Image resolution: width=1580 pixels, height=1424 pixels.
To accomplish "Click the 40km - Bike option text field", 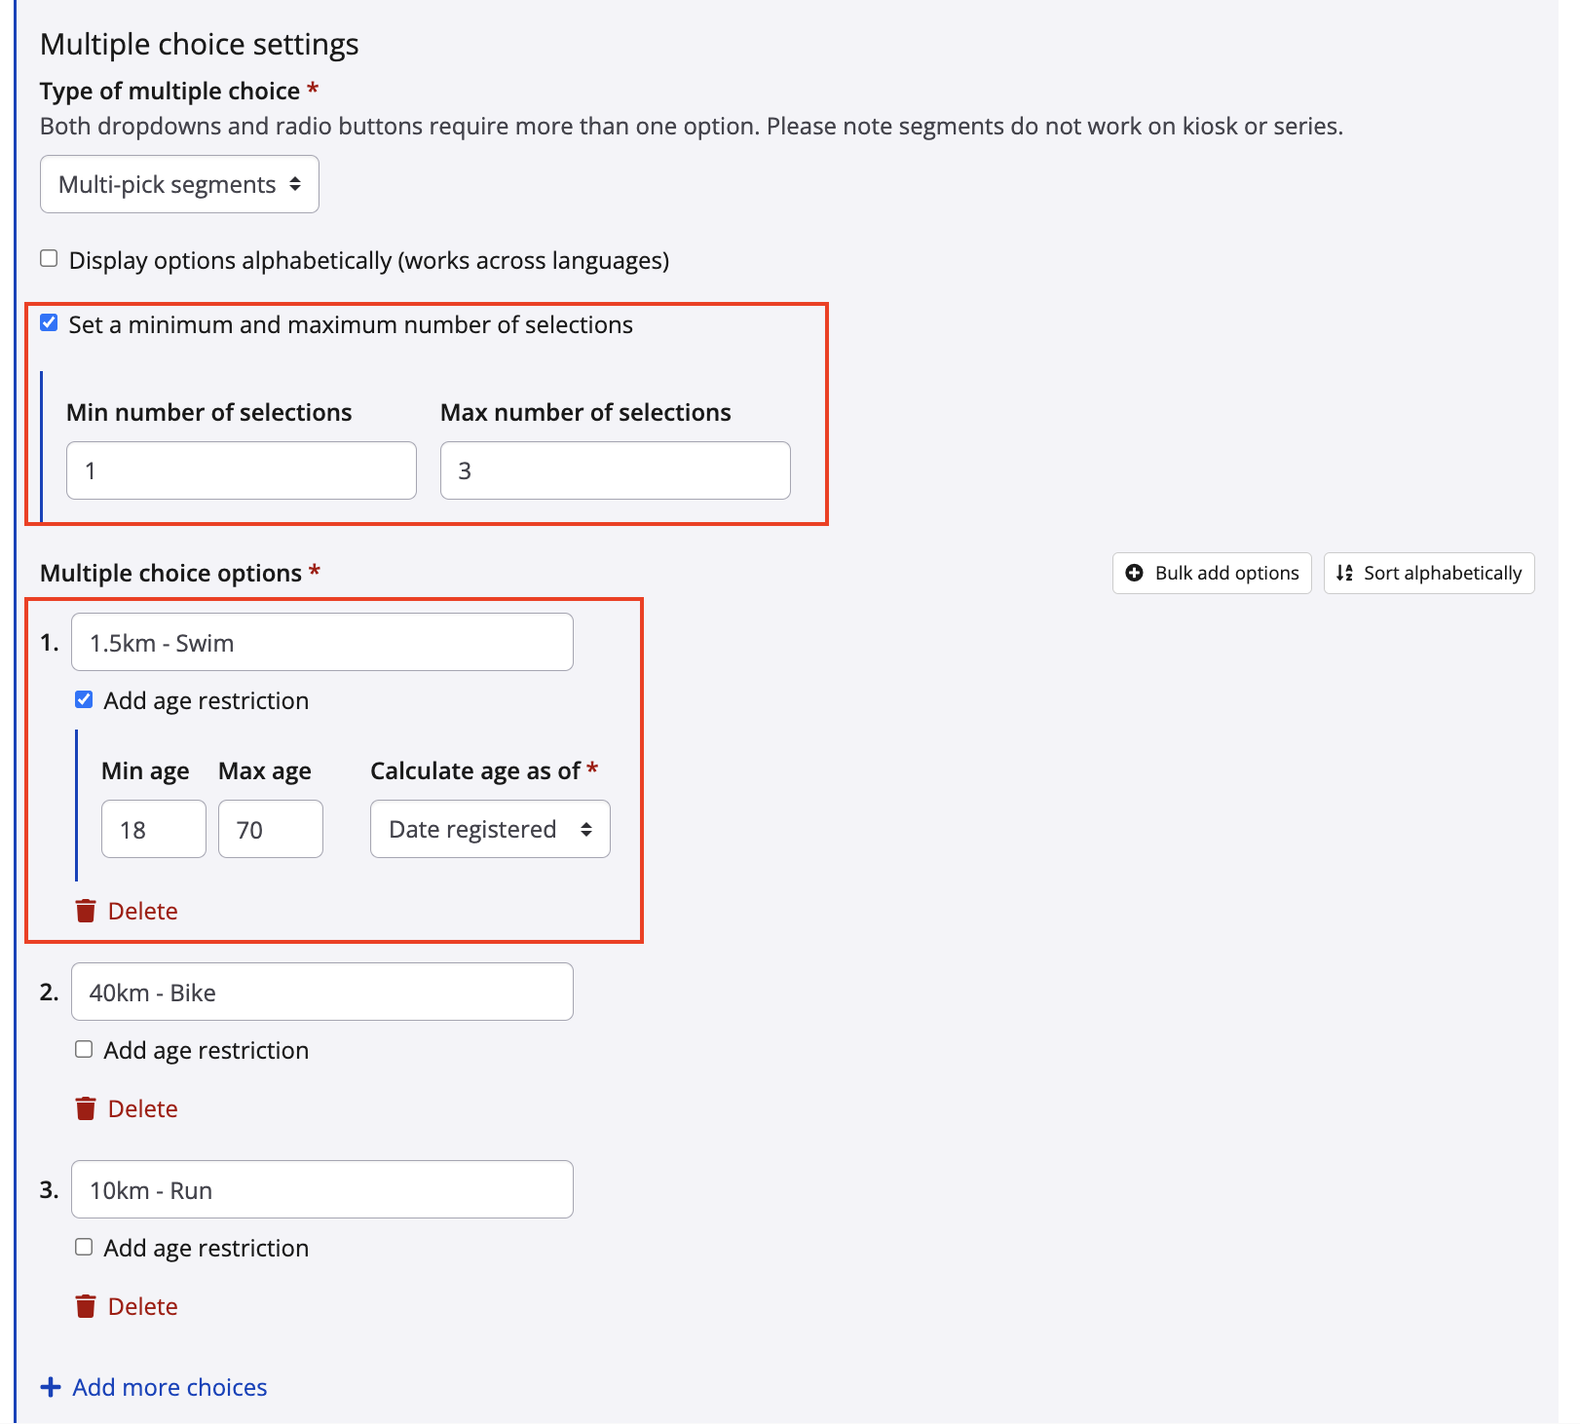I will click(x=321, y=992).
